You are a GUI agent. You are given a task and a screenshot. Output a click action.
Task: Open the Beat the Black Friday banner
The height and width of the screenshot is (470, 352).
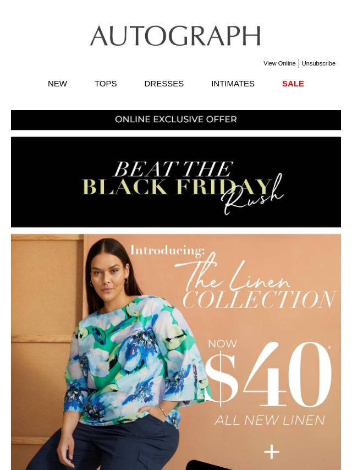tap(176, 182)
